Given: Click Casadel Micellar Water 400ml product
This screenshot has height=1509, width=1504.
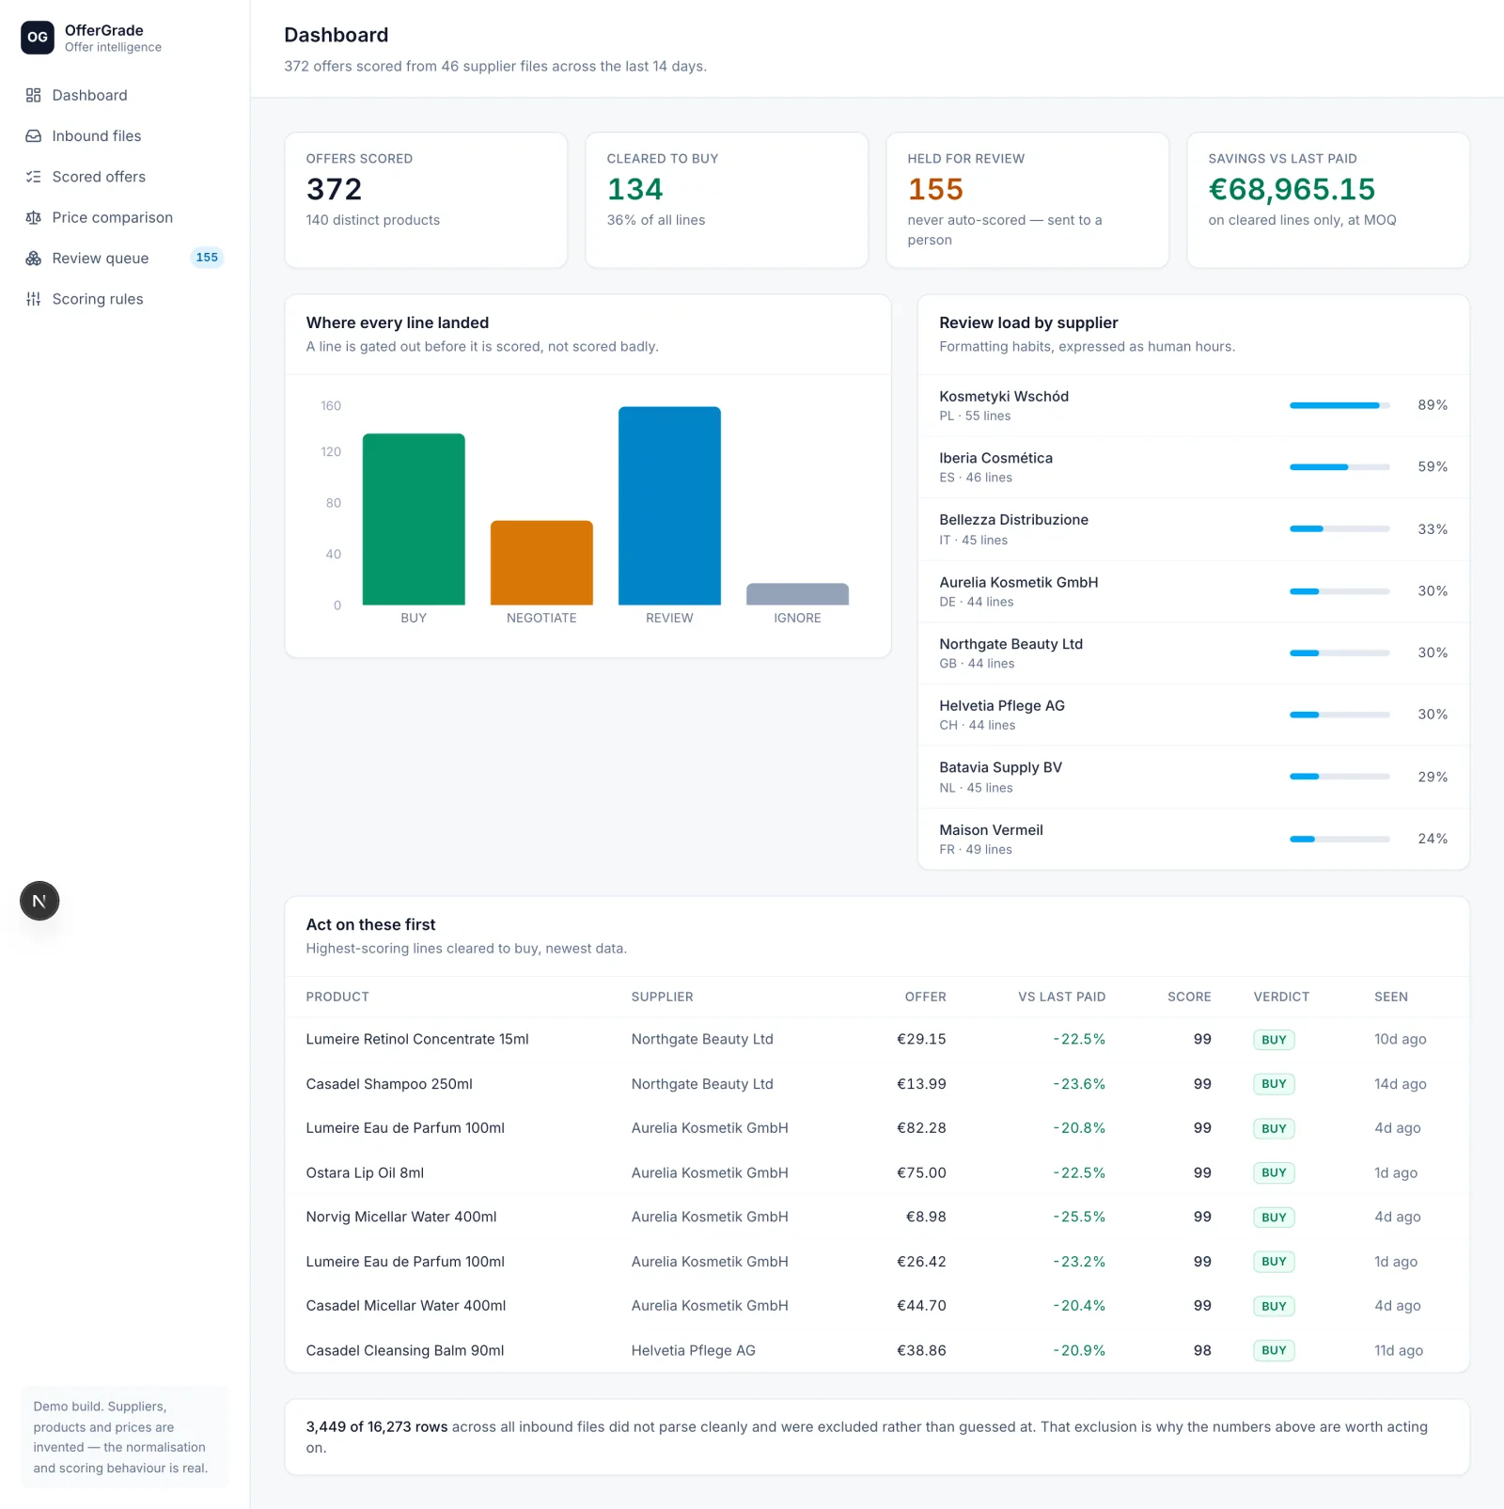Looking at the screenshot, I should point(406,1306).
